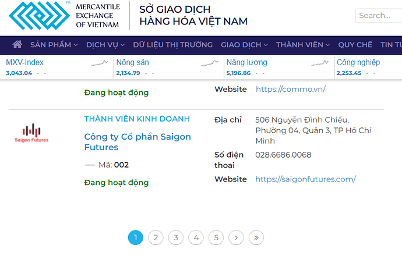402x267 pixels.
Task: Open the saigonfutures.com website link
Action: 305,179
